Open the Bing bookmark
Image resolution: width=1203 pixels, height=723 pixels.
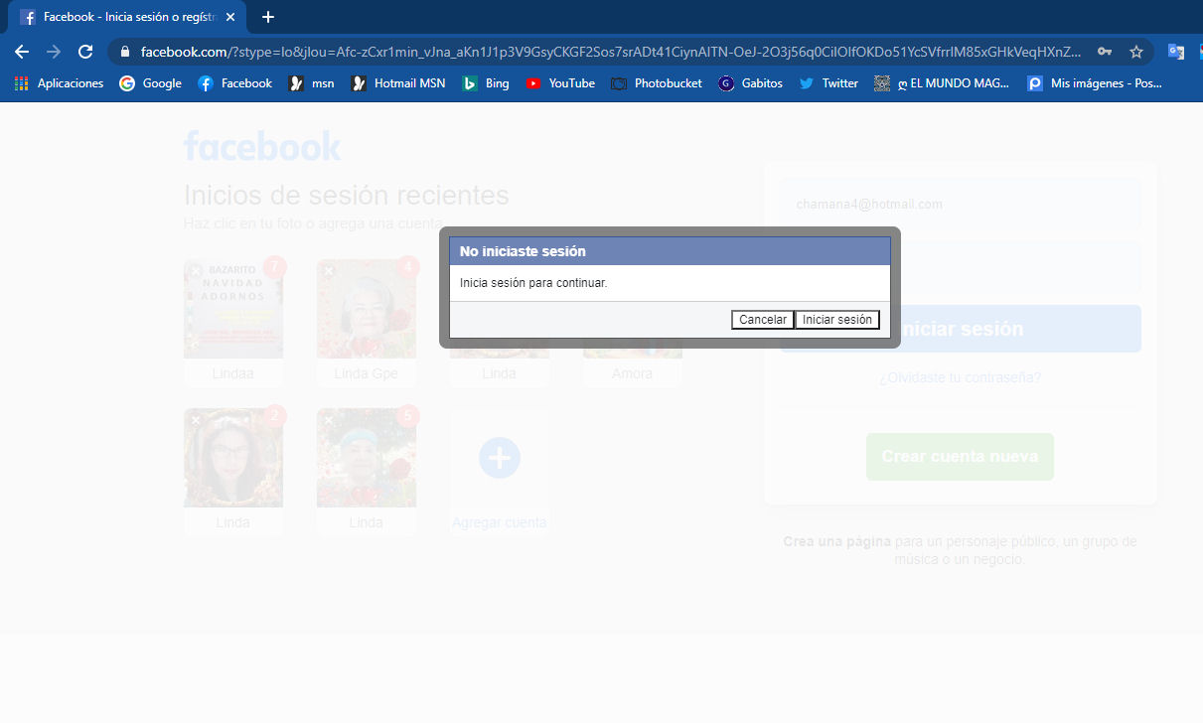click(486, 83)
